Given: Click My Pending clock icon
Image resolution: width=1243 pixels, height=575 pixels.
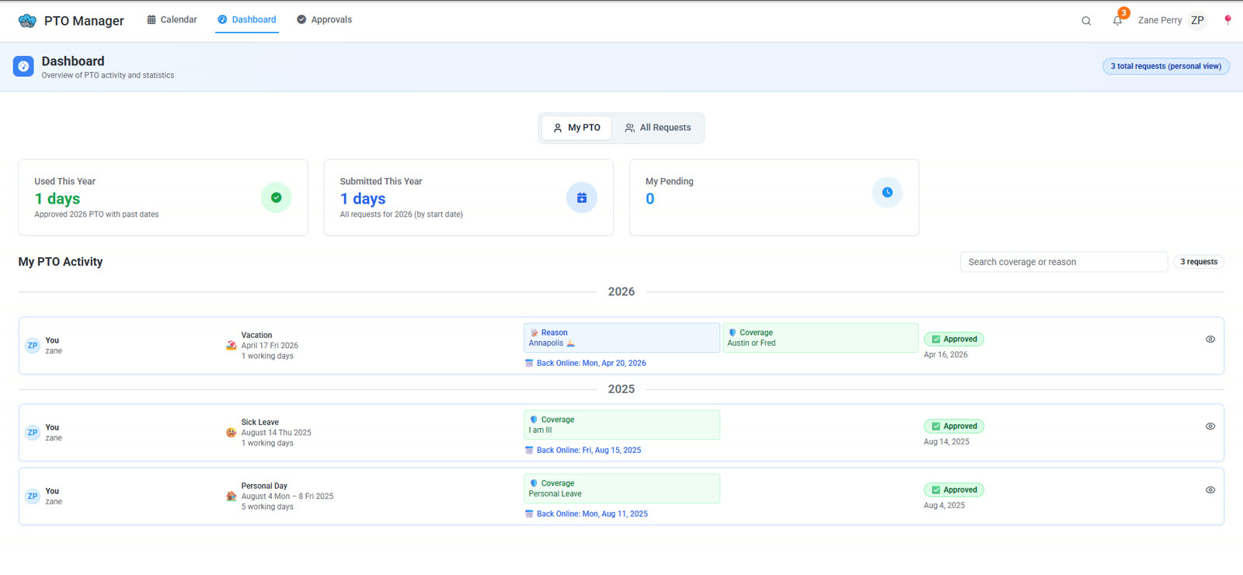Looking at the screenshot, I should point(887,192).
